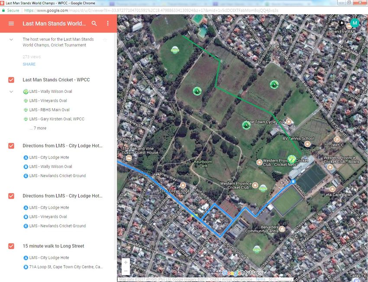Select LMS - RBHS Main Oval entry
Viewport: 368px width, 282px height.
point(49,110)
